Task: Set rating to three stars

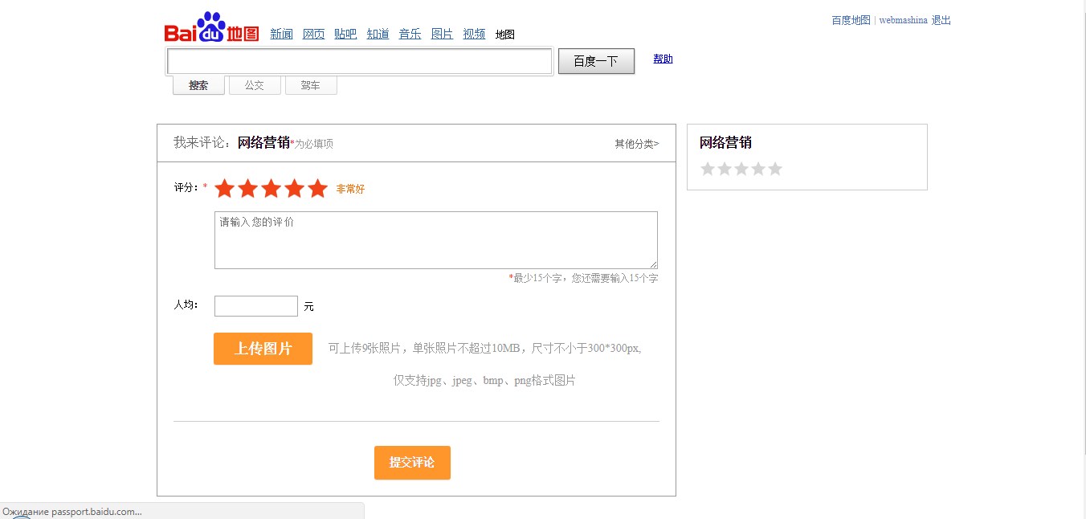Action: pyautogui.click(x=271, y=189)
